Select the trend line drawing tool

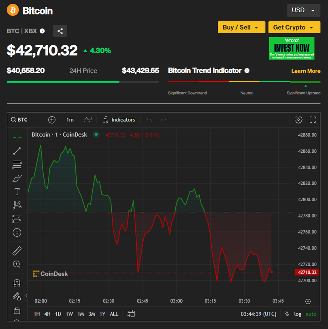(x=17, y=151)
